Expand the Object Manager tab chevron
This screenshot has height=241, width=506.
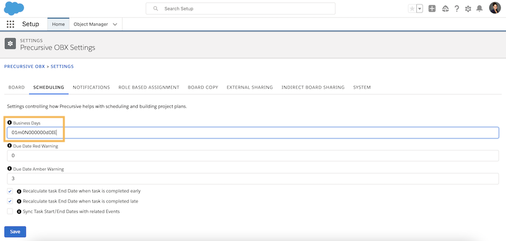[x=115, y=24]
